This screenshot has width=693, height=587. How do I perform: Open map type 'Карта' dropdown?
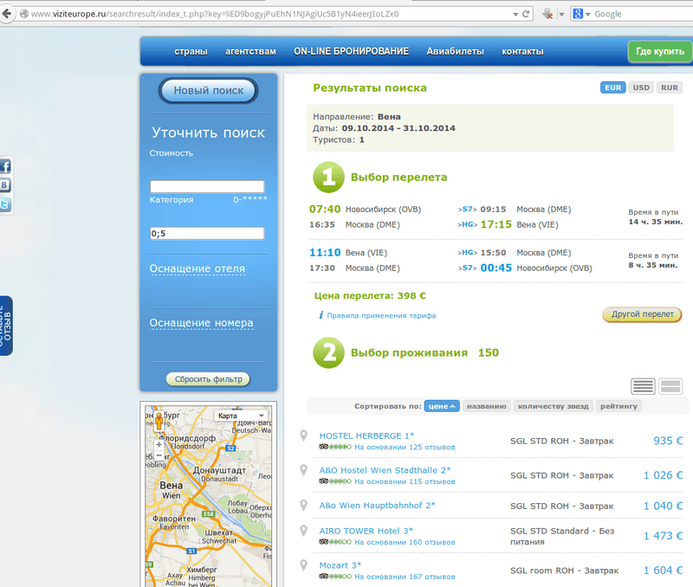[x=241, y=416]
